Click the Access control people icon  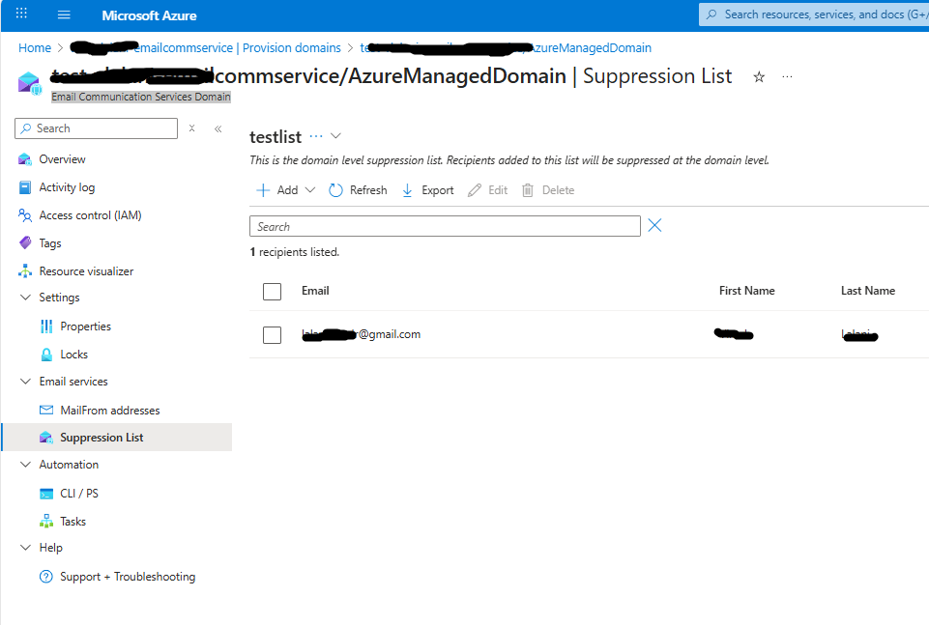pos(25,215)
